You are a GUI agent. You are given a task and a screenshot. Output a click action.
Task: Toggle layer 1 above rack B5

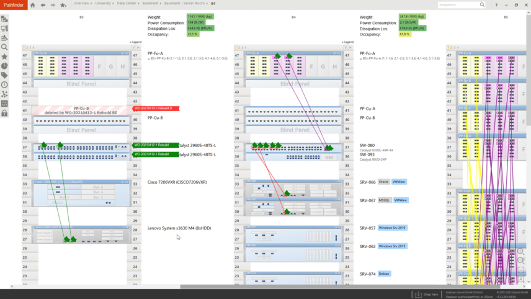coord(448,48)
